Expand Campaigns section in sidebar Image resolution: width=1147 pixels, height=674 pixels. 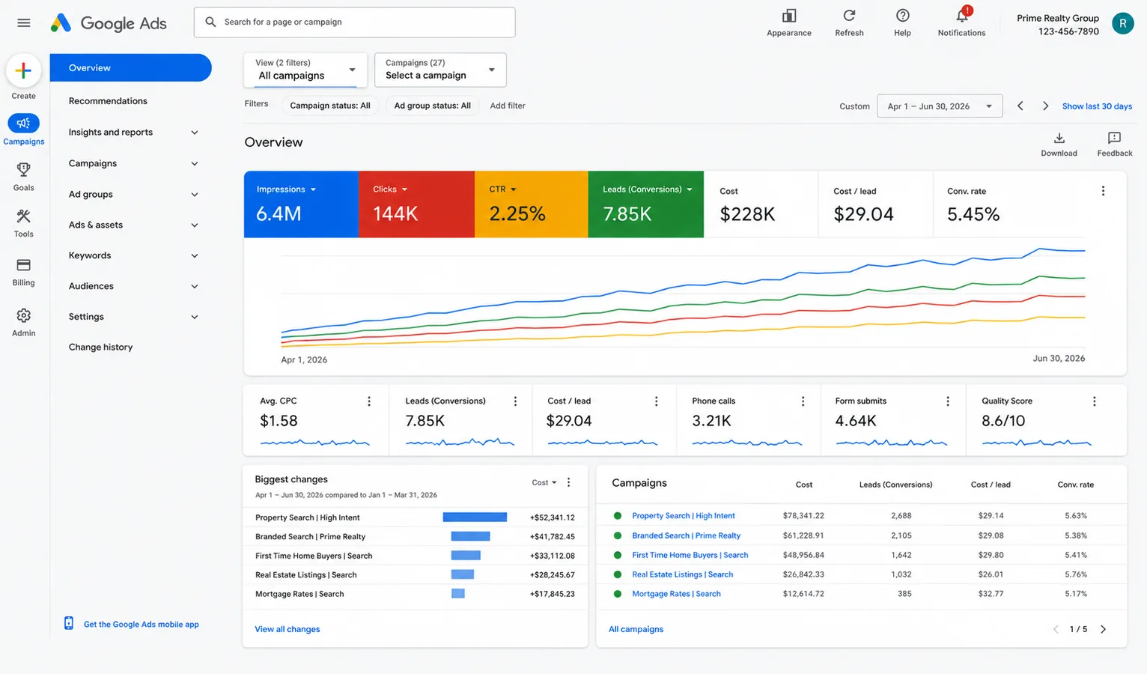[x=195, y=164]
